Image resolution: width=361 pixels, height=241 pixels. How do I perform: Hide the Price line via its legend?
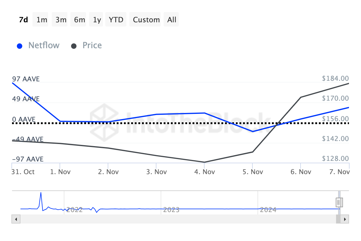(92, 45)
